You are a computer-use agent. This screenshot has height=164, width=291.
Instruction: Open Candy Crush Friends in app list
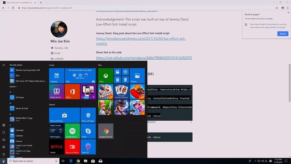point(28,146)
